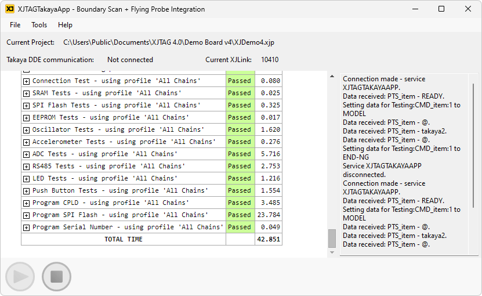
Task: Click the XJTAG app icon in title bar
Action: 9,9
